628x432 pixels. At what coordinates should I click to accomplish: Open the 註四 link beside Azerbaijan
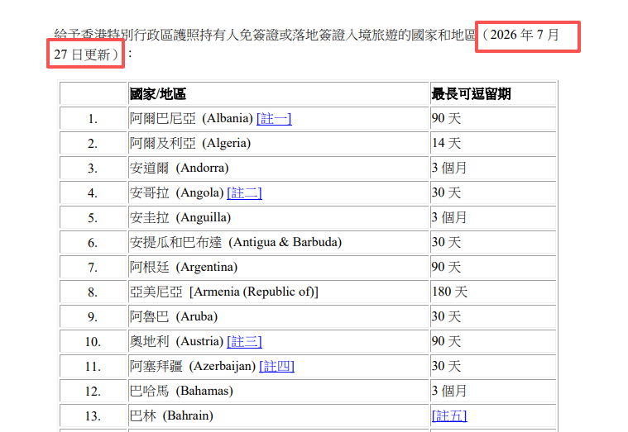[x=276, y=367]
